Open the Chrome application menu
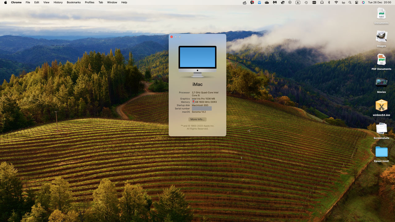Viewport: 395px width, 222px height. 16,2
